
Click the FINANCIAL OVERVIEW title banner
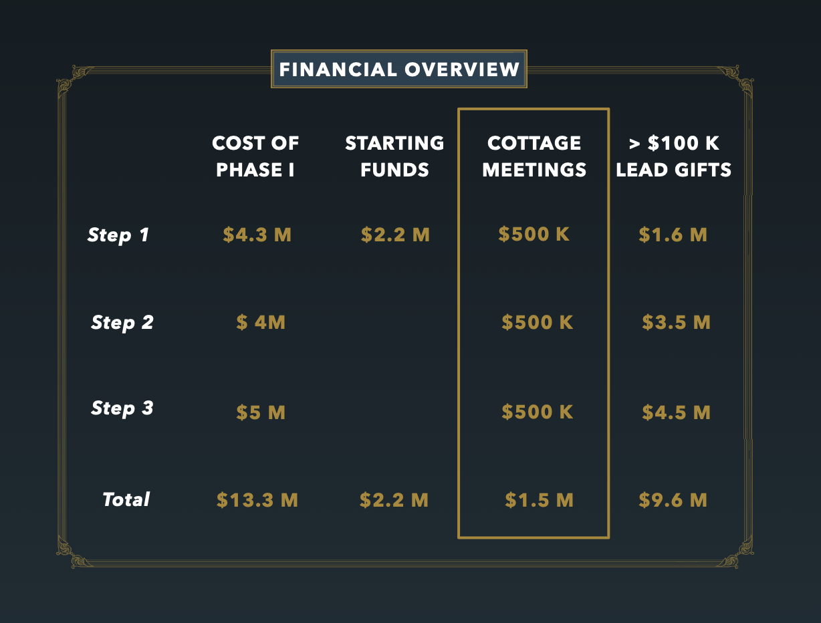pyautogui.click(x=399, y=69)
